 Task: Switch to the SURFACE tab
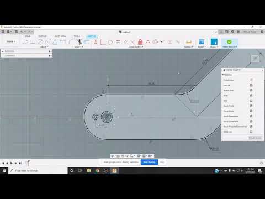click(43, 36)
